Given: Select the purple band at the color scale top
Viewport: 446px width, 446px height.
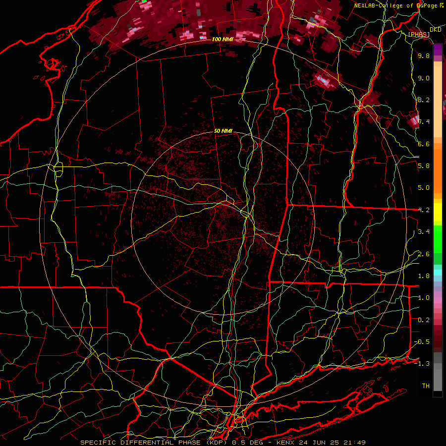Looking at the screenshot, I should tap(438, 50).
